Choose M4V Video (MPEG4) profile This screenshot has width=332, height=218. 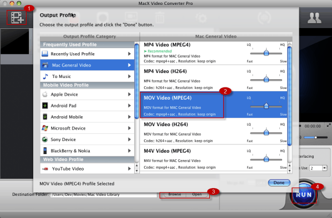(213, 158)
